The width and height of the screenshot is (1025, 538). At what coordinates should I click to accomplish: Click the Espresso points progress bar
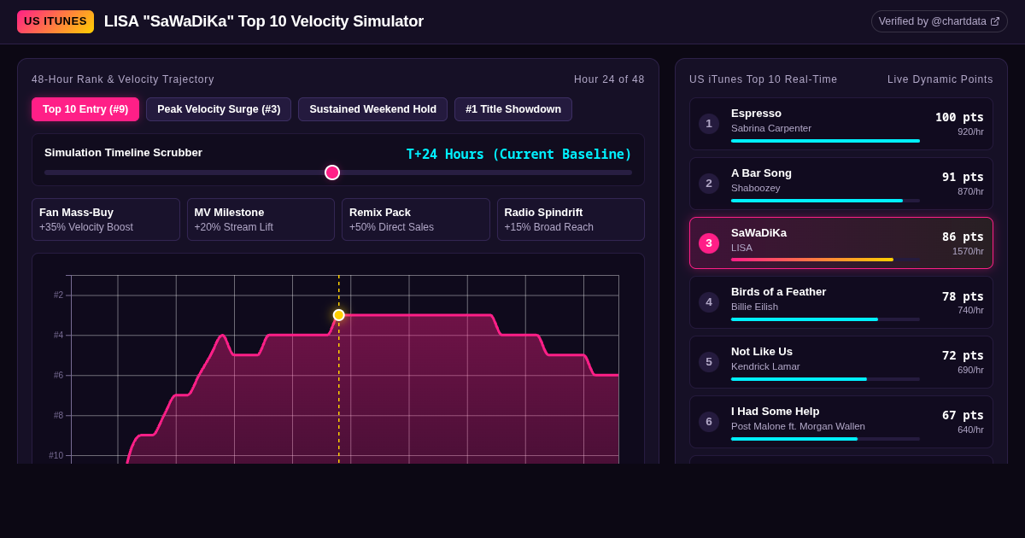[x=825, y=141]
